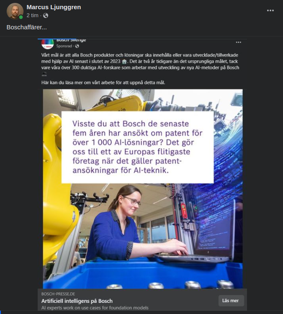Open the three-dot options menu for Marcus's post
This screenshot has width=283, height=314.
point(270,10)
